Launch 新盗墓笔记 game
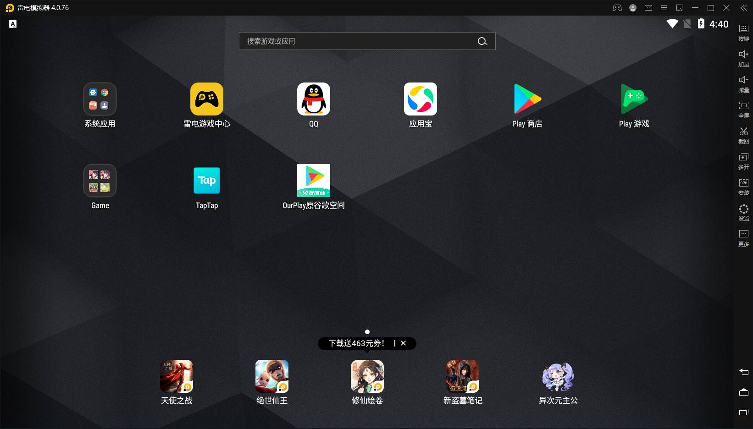This screenshot has height=429, width=753. click(x=463, y=376)
